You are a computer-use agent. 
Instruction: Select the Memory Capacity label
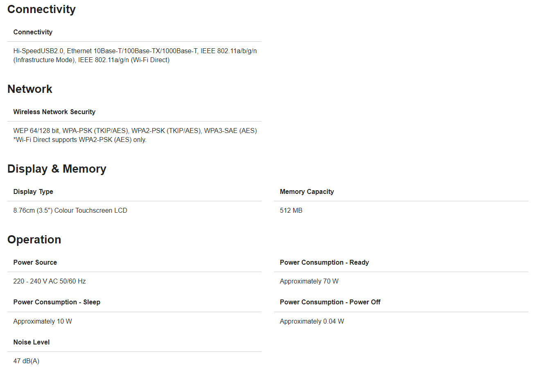tap(307, 191)
